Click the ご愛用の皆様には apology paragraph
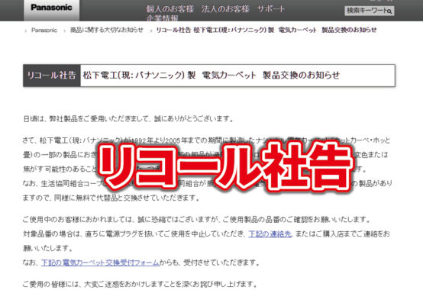423x290 pixels. (x=140, y=284)
